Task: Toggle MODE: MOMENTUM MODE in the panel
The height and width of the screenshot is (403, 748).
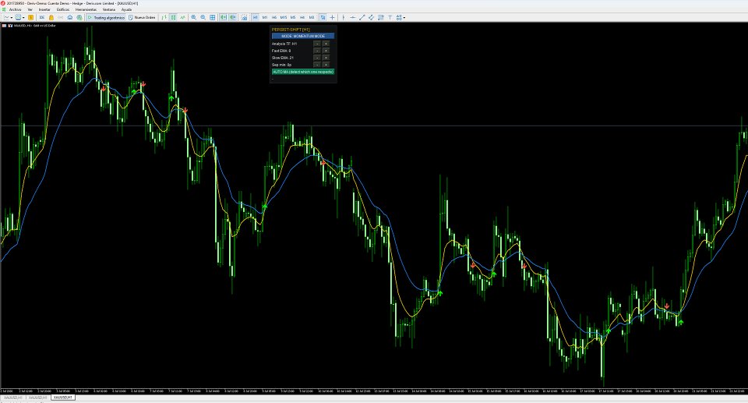Action: [303, 36]
